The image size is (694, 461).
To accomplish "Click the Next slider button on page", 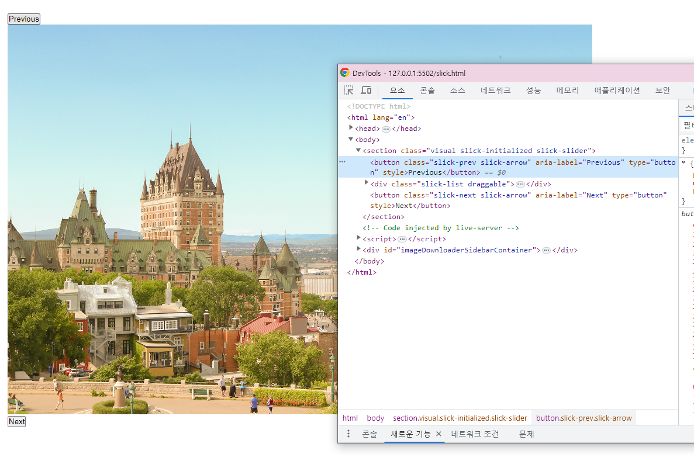I will tap(17, 422).
